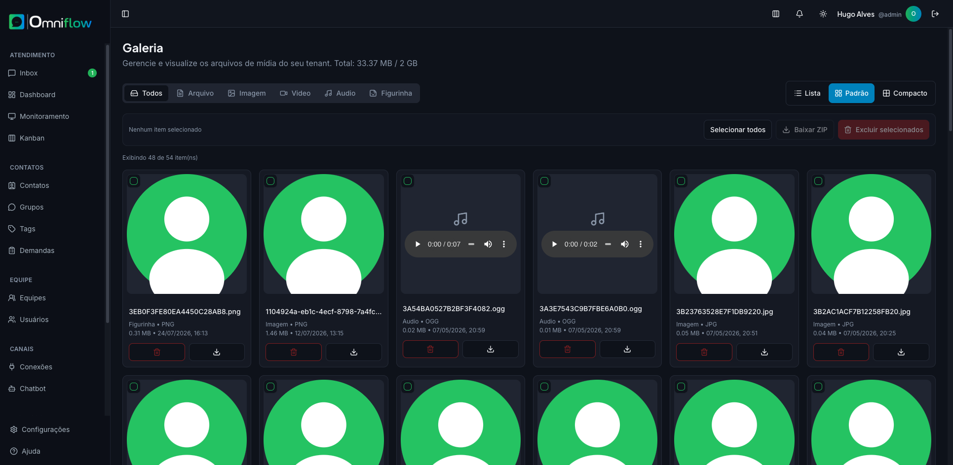Go to Equipes
The image size is (953, 465).
[52, 298]
